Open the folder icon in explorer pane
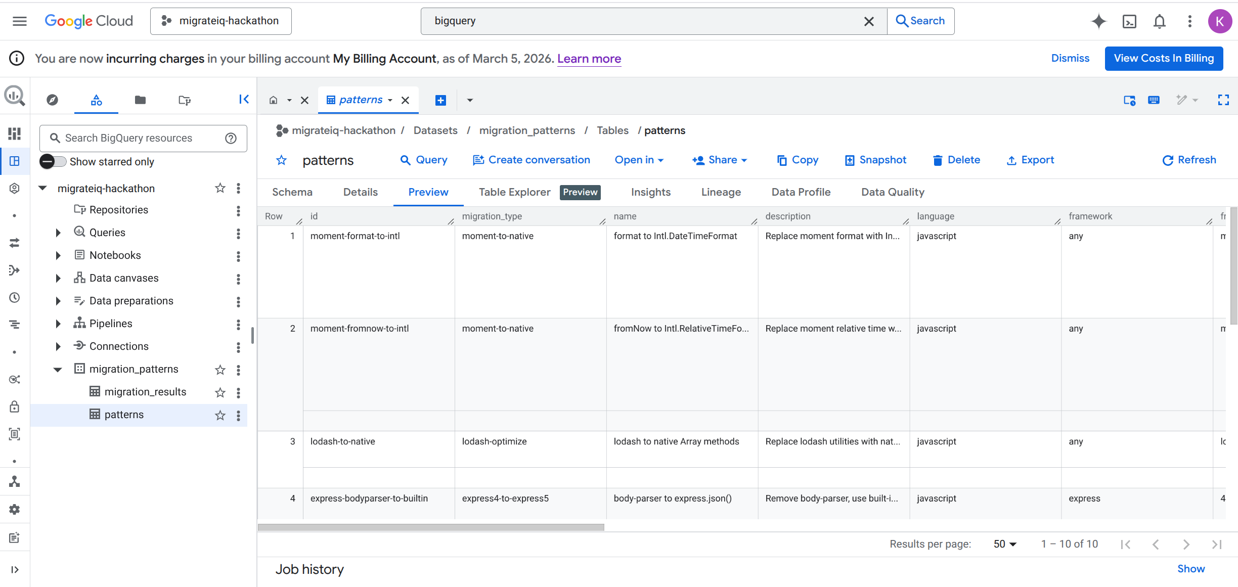1238x587 pixels. [x=140, y=100]
